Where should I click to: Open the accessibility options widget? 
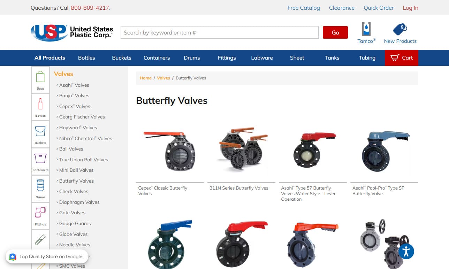(x=406, y=251)
